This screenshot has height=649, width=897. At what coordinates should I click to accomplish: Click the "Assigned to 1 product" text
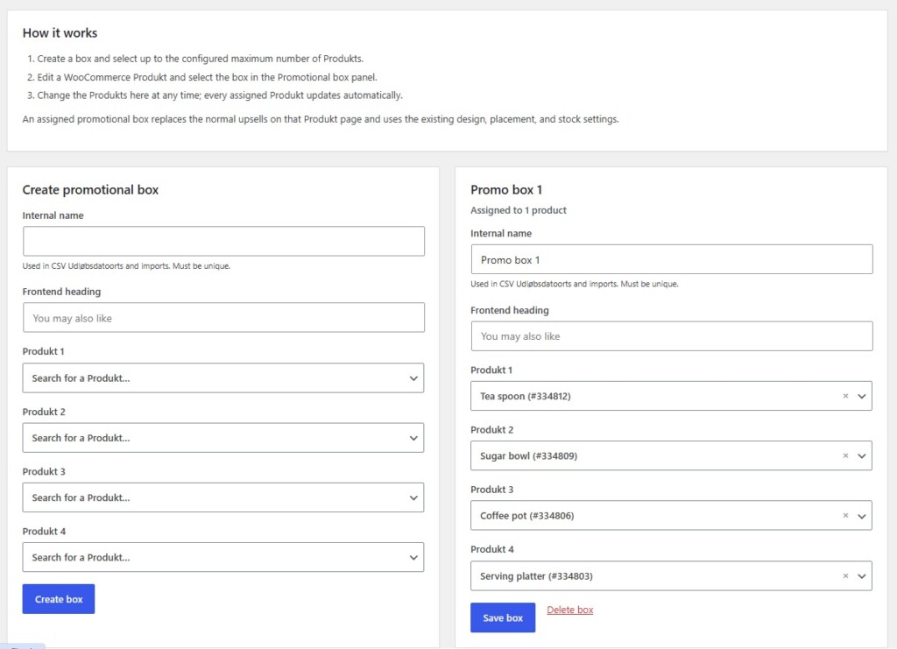[519, 210]
